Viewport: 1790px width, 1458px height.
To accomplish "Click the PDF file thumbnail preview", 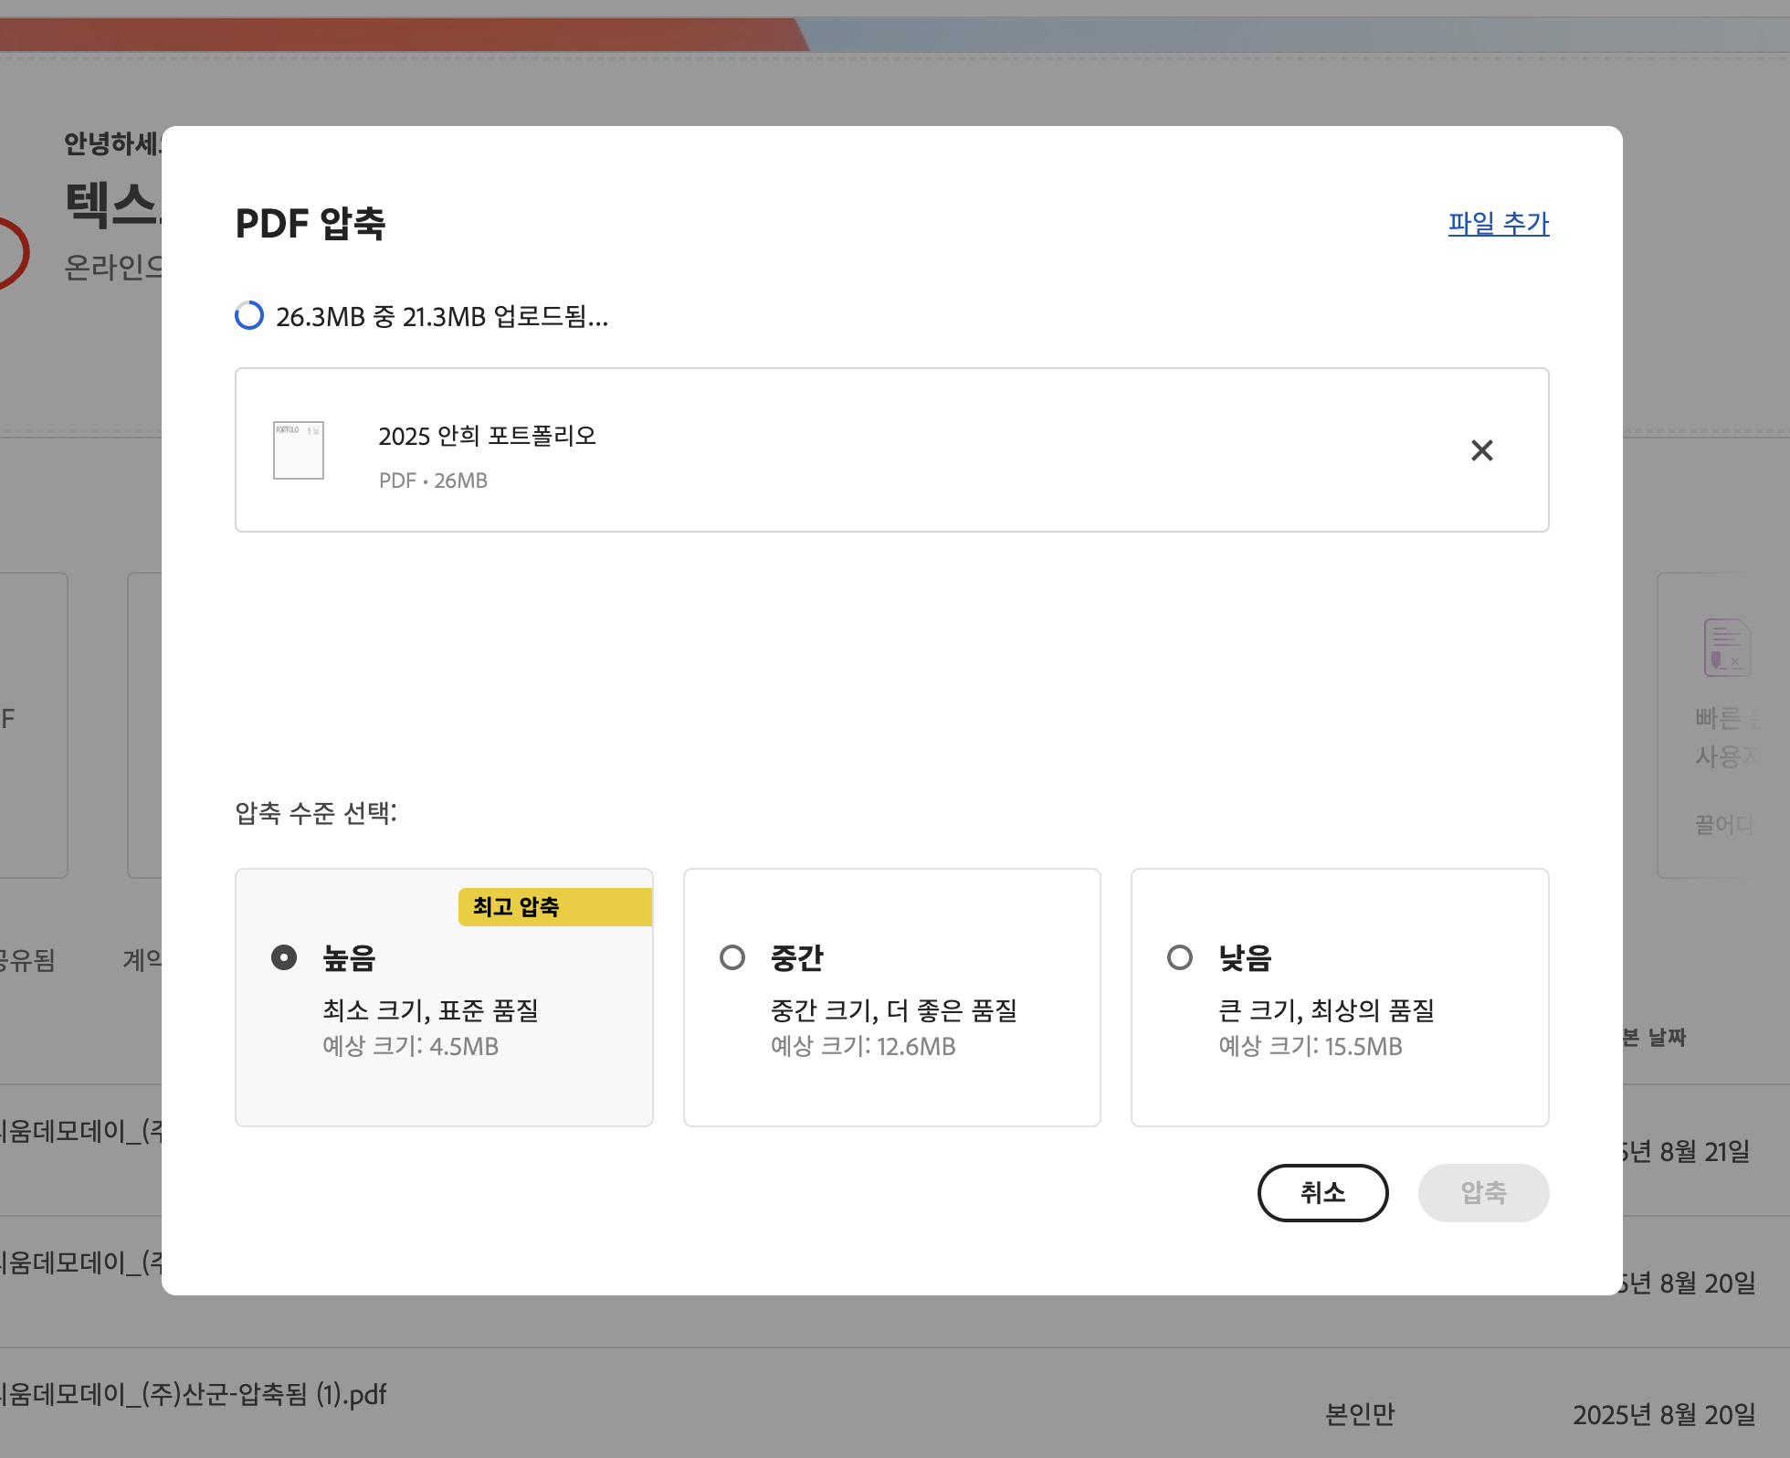I will point(299,450).
